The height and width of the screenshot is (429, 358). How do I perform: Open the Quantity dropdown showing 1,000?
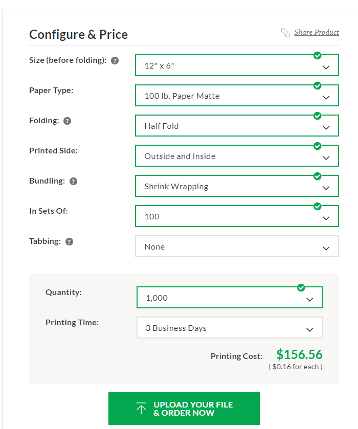pyautogui.click(x=230, y=298)
